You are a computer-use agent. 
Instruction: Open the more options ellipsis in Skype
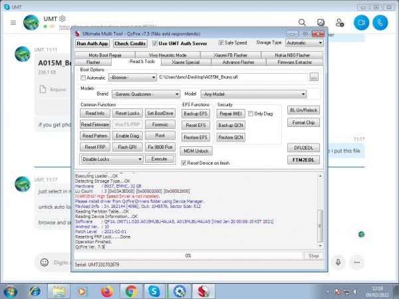pos(356,262)
